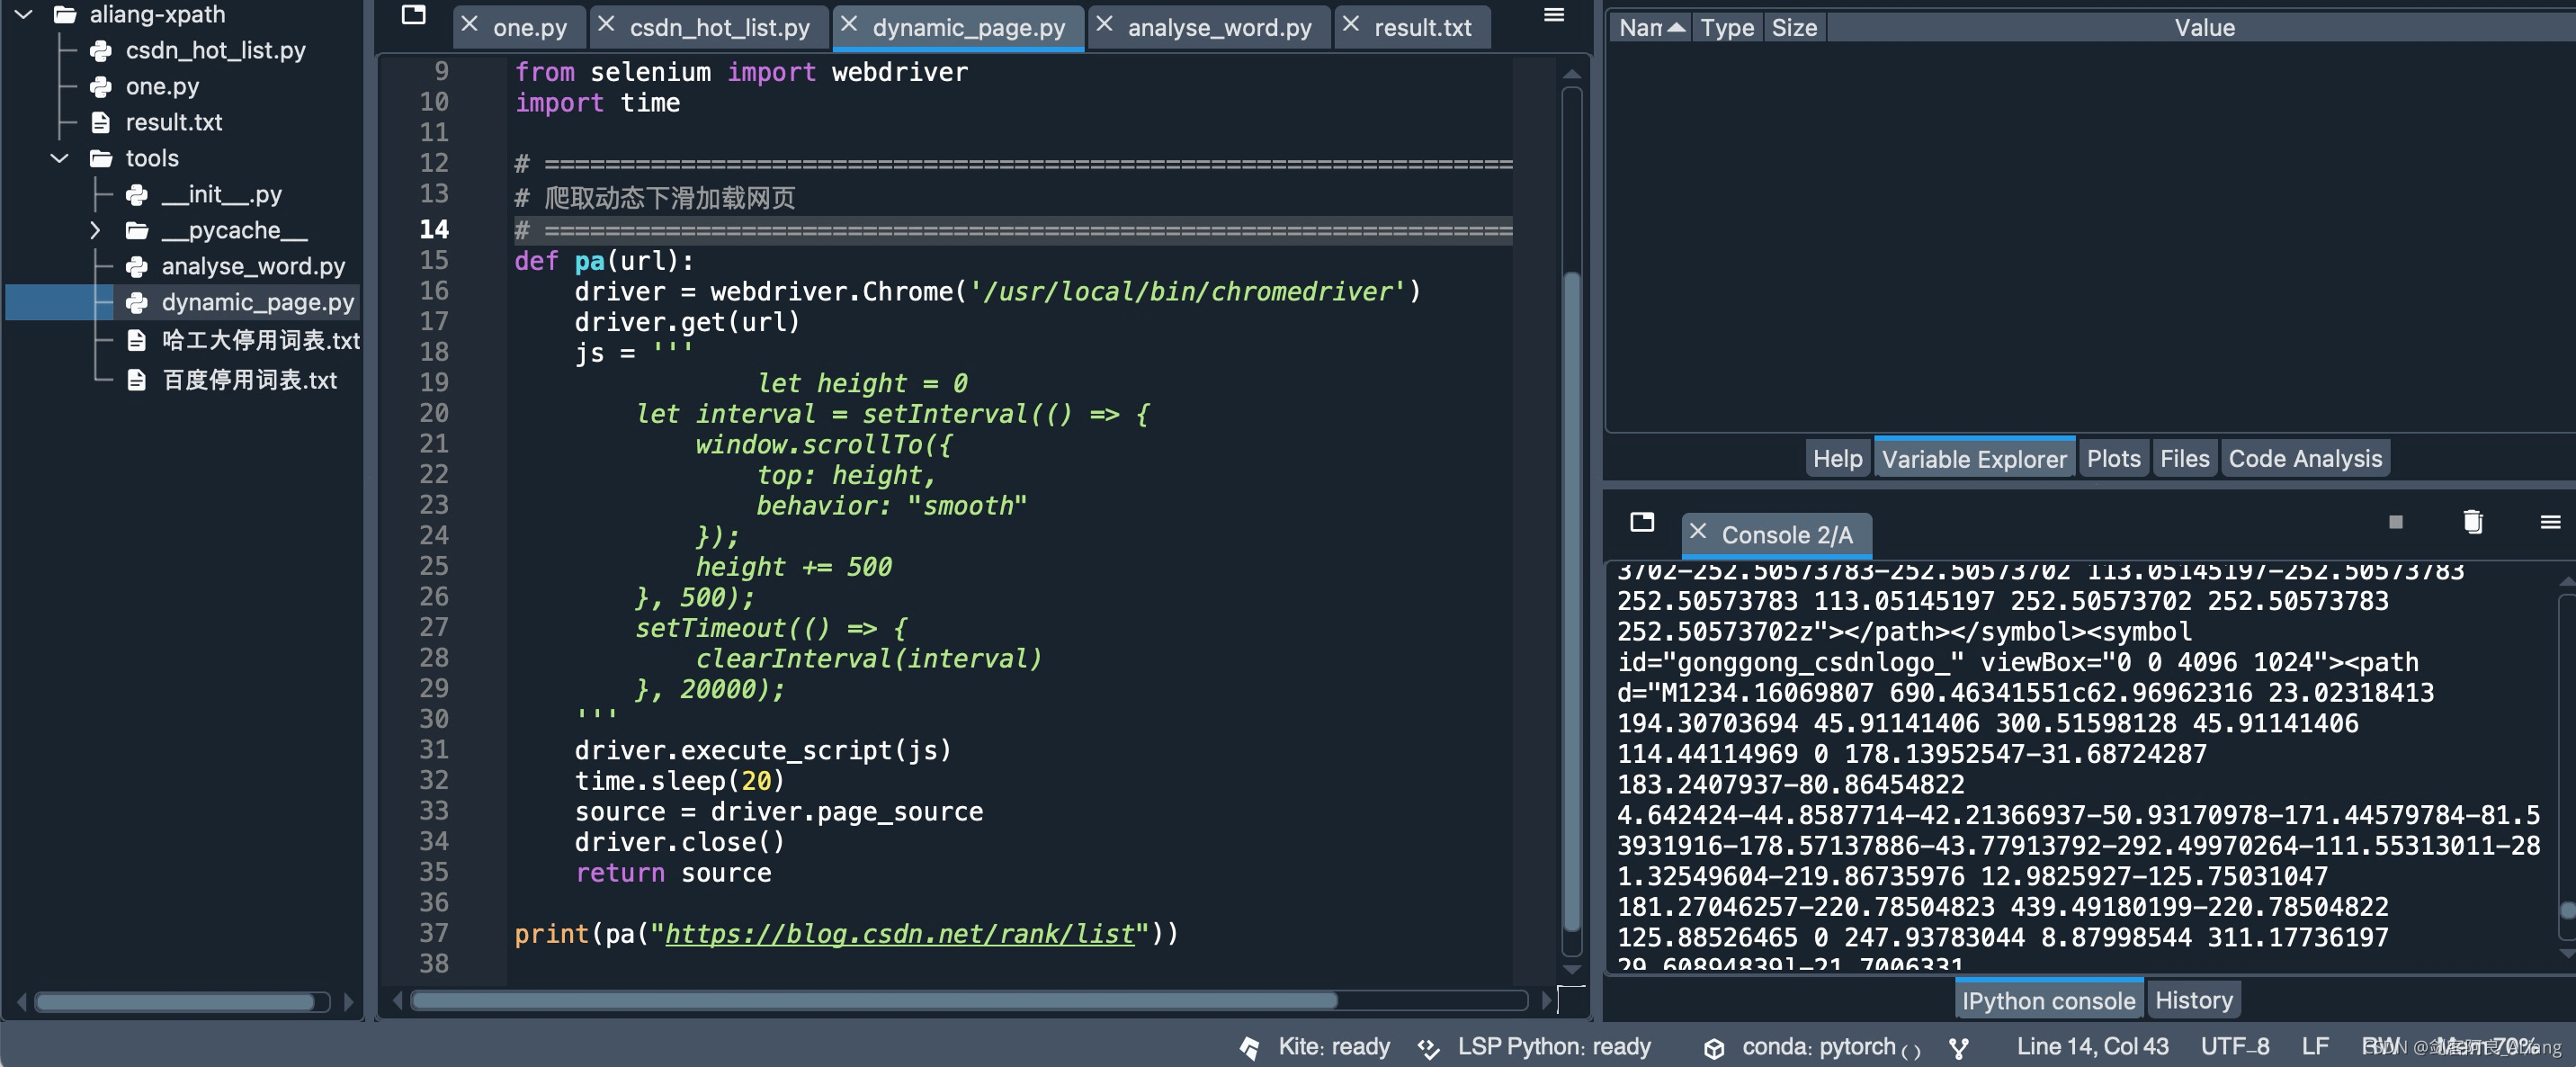Click the remove-all-variables trash icon in console
Image resolution: width=2576 pixels, height=1067 pixels.
pos(2472,522)
